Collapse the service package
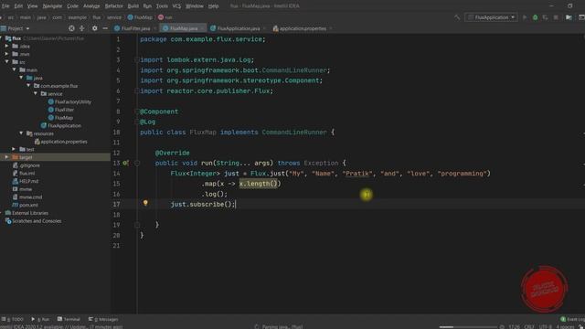The height and width of the screenshot is (329, 585). pos(36,93)
